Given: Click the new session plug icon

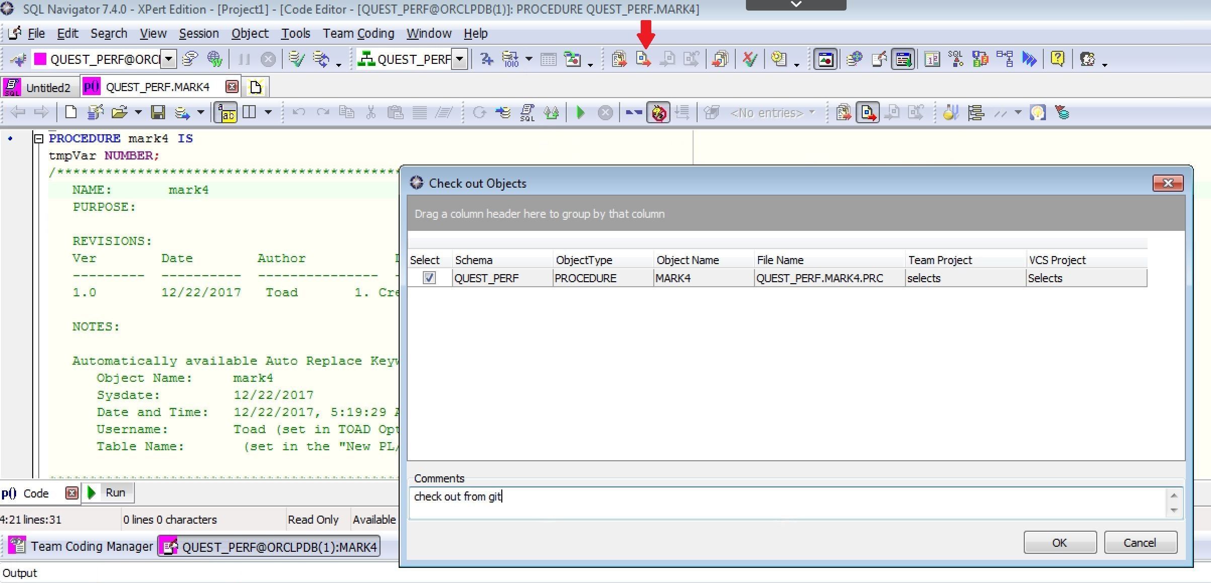Looking at the screenshot, I should tap(18, 60).
